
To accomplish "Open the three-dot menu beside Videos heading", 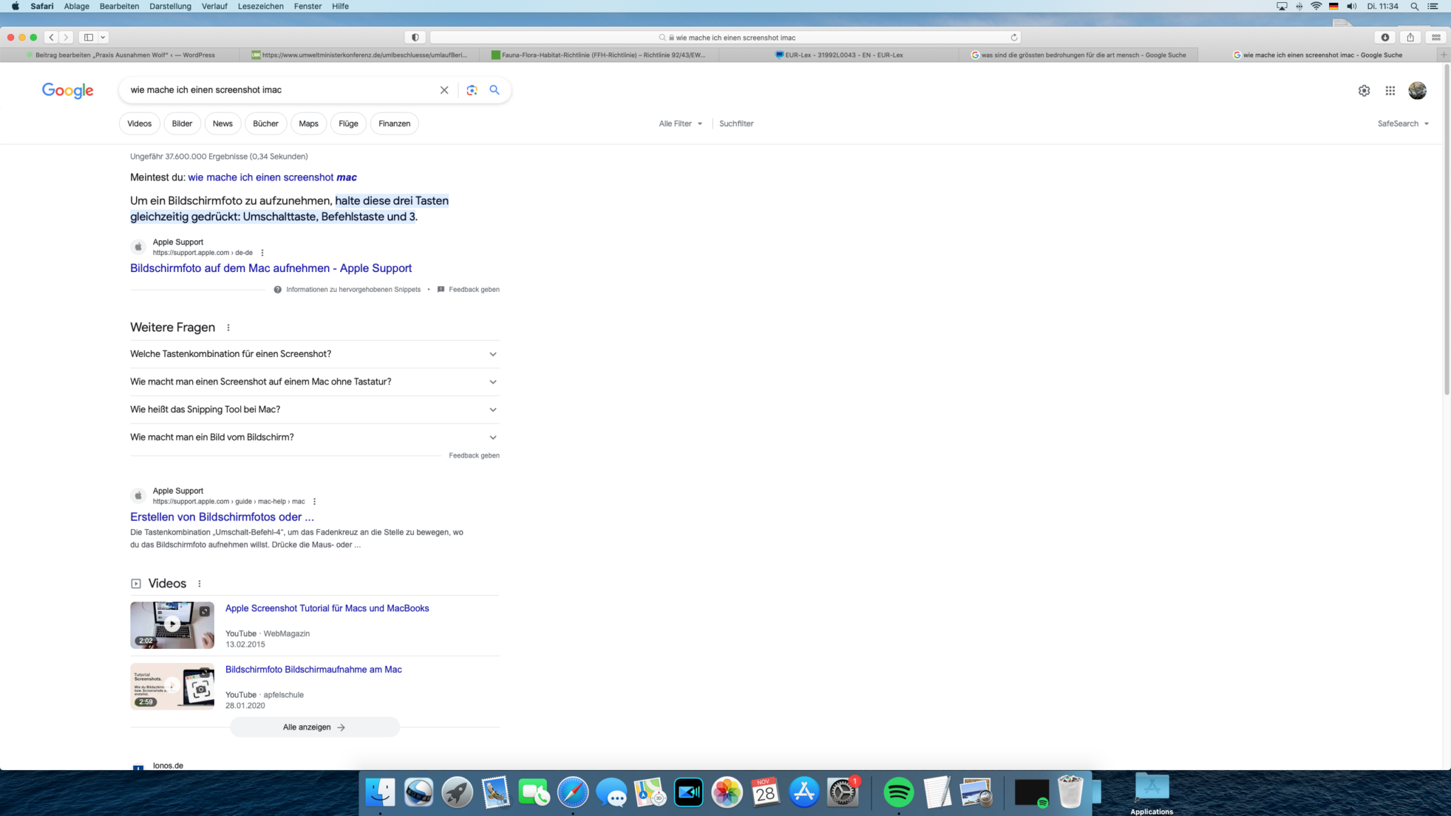I will click(x=199, y=584).
